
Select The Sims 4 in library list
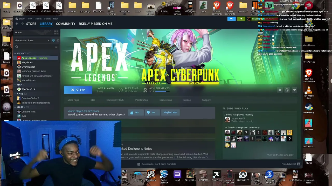(x=37, y=89)
